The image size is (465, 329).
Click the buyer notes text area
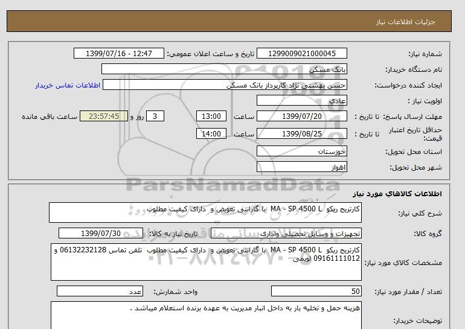(x=205, y=315)
